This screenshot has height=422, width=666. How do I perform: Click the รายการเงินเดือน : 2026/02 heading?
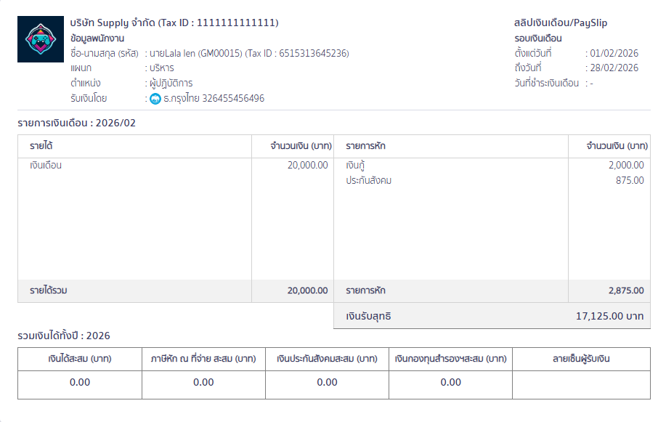point(76,123)
